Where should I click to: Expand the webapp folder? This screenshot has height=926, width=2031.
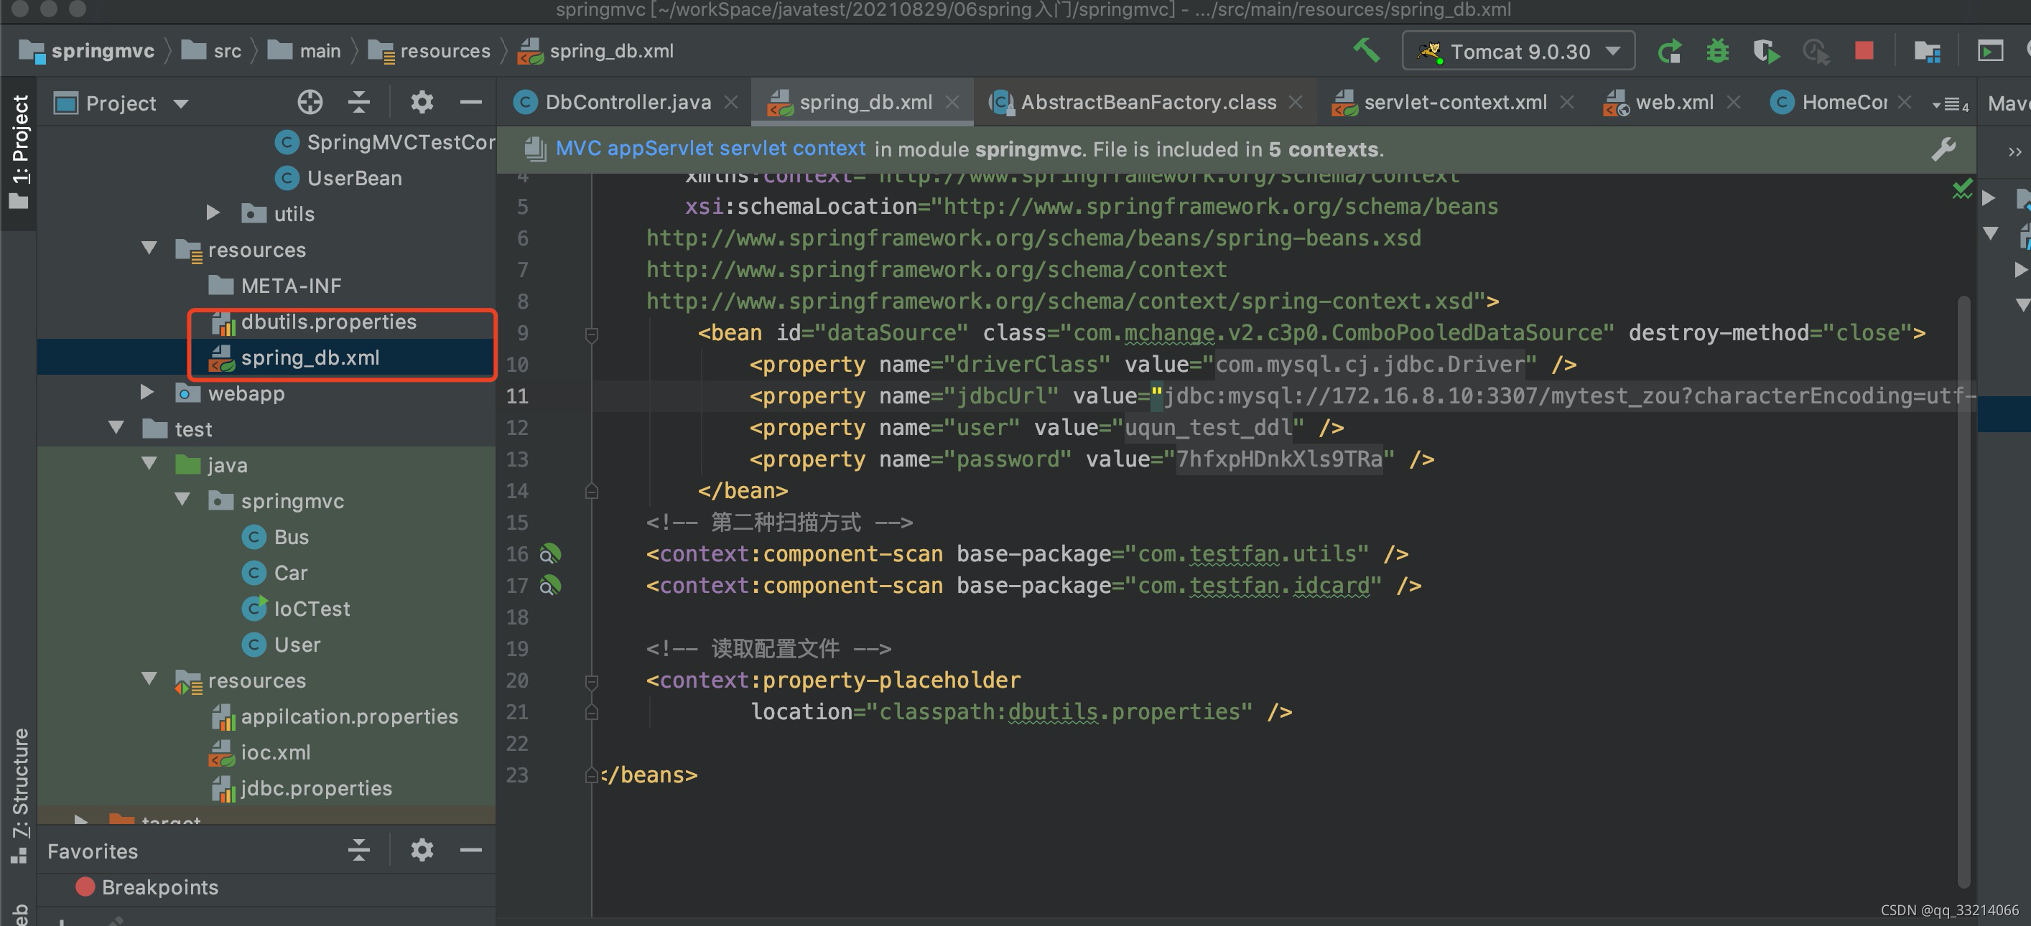(146, 392)
